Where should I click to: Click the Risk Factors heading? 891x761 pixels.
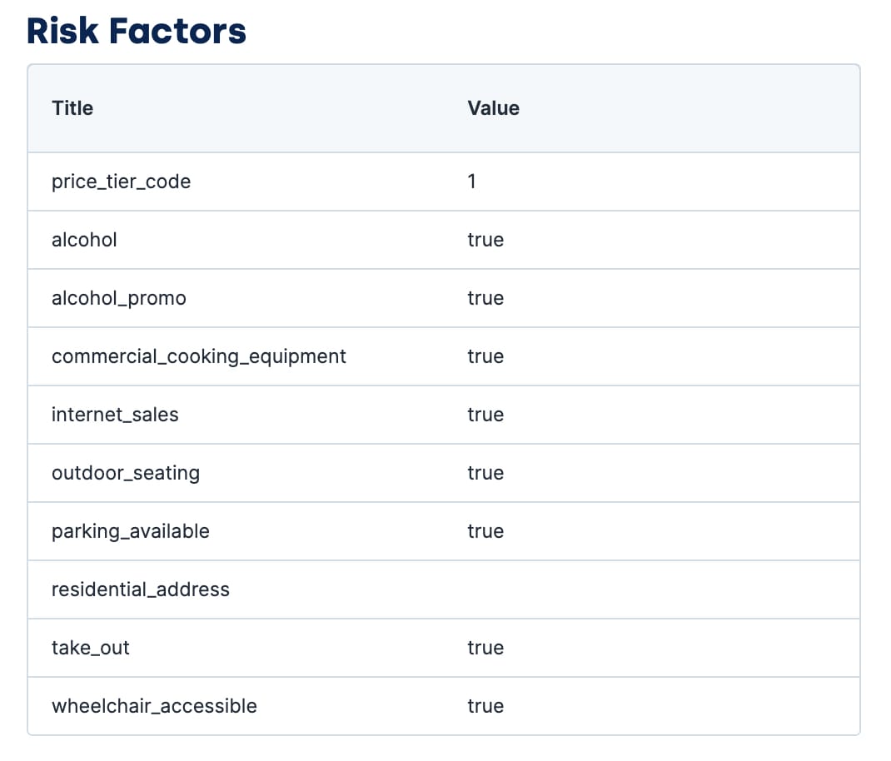(137, 31)
